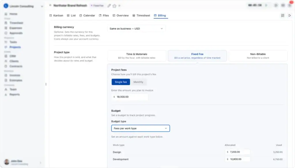Choose the Single fee option
This screenshot has width=295, height=168.
coord(121,82)
